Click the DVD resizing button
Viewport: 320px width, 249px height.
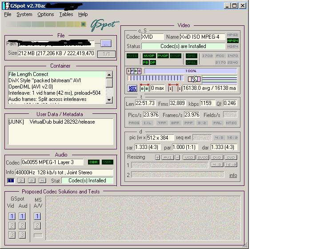point(217,157)
